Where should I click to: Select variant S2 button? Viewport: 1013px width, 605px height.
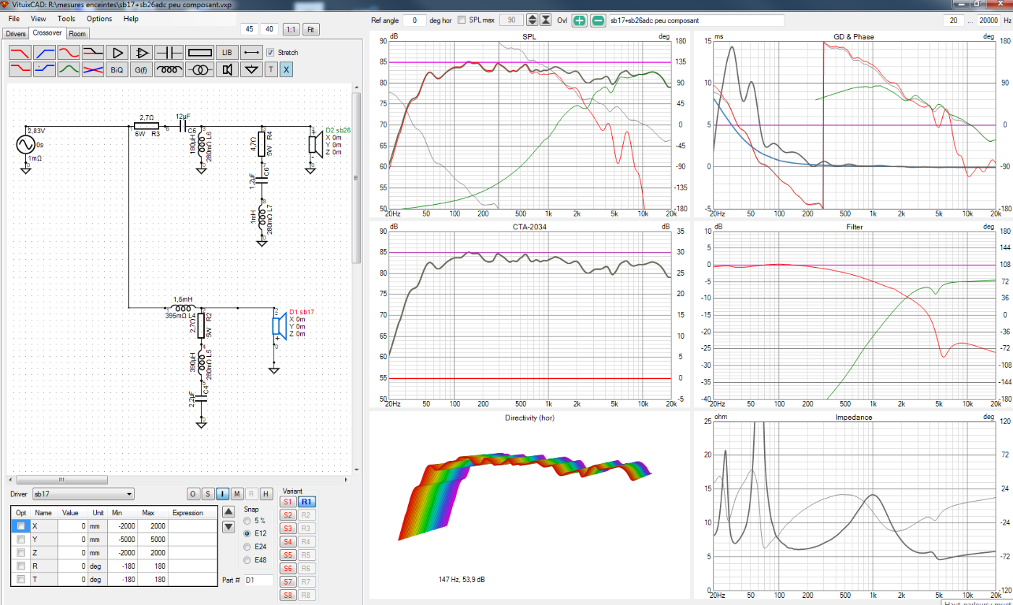pos(287,515)
